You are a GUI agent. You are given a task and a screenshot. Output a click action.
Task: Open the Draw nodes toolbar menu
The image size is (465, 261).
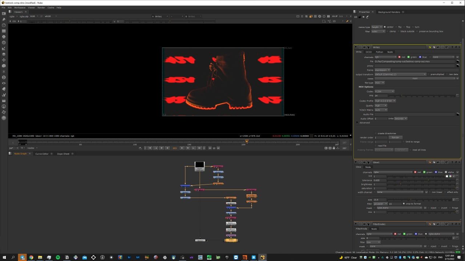pos(4,19)
